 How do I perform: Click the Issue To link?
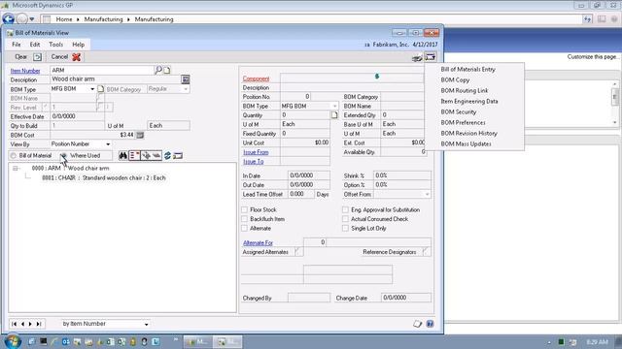253,162
